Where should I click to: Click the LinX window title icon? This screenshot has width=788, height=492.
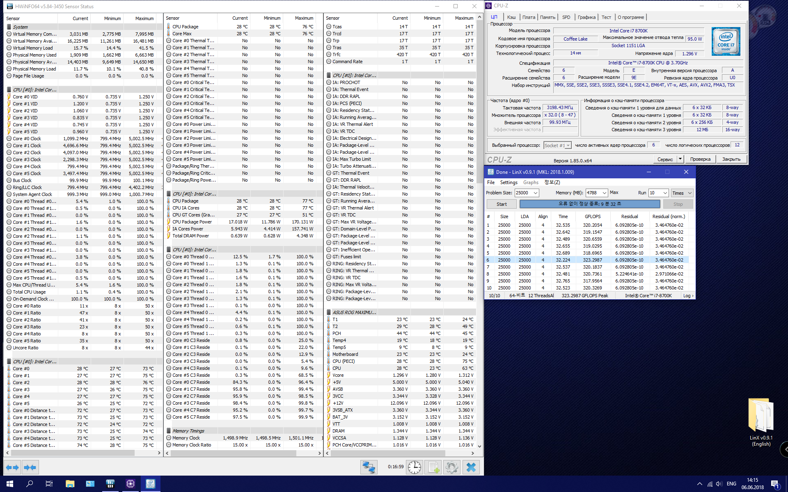(490, 172)
